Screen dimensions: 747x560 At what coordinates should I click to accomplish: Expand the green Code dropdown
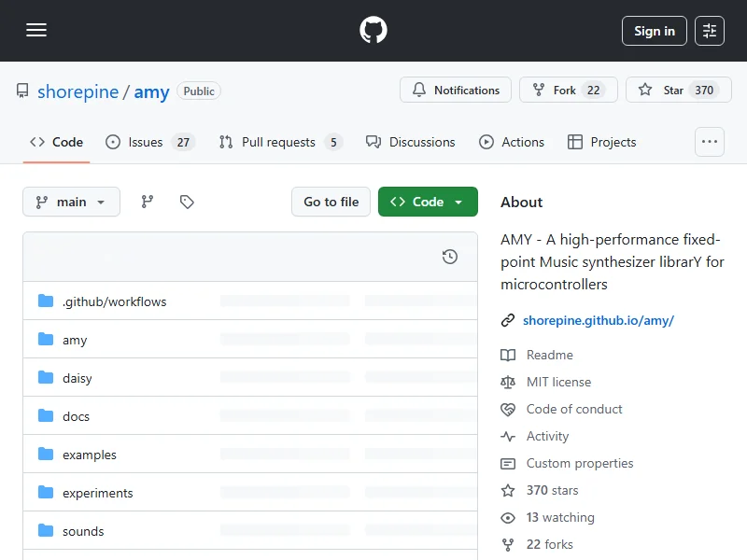point(428,202)
